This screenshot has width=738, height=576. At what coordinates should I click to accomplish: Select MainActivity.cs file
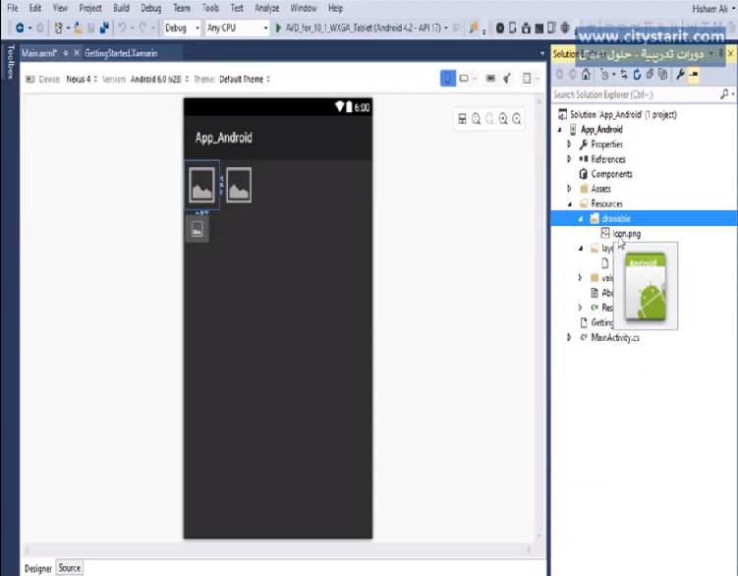[x=615, y=338]
